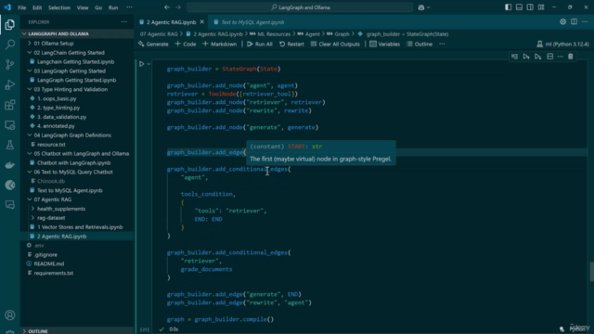Split the cell using cell toolbar
Viewport: 594px width, 334px height.
550,57
